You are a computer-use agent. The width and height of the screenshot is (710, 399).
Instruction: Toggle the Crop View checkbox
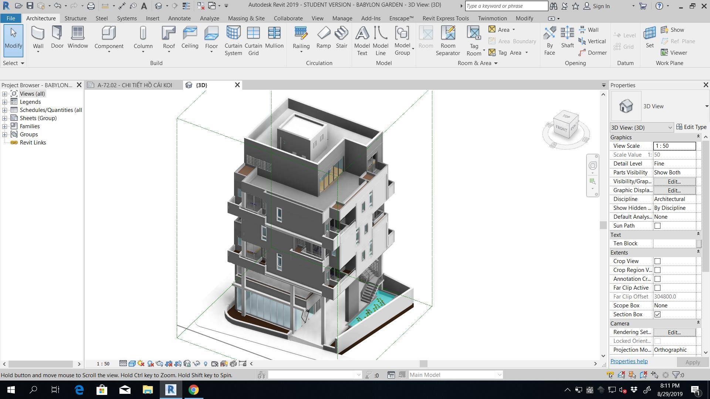[657, 261]
